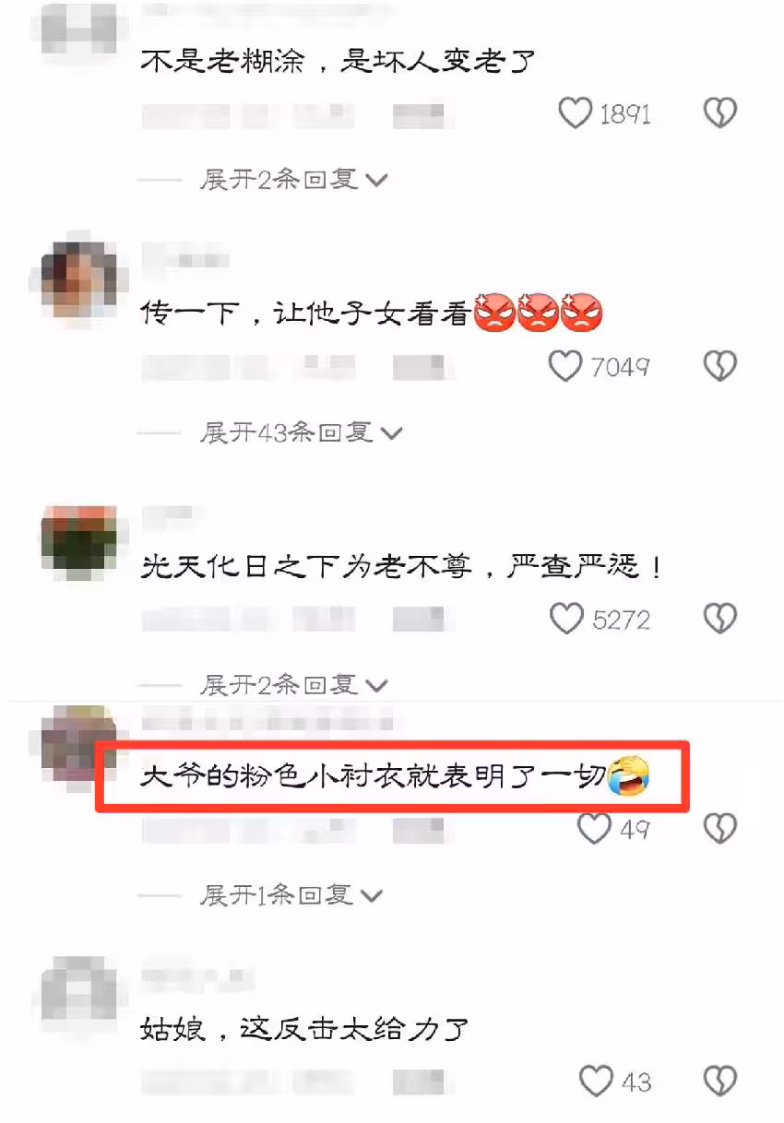The width and height of the screenshot is (784, 1123).
Task: Dislike the comment with 1891 likes
Action: pyautogui.click(x=720, y=113)
